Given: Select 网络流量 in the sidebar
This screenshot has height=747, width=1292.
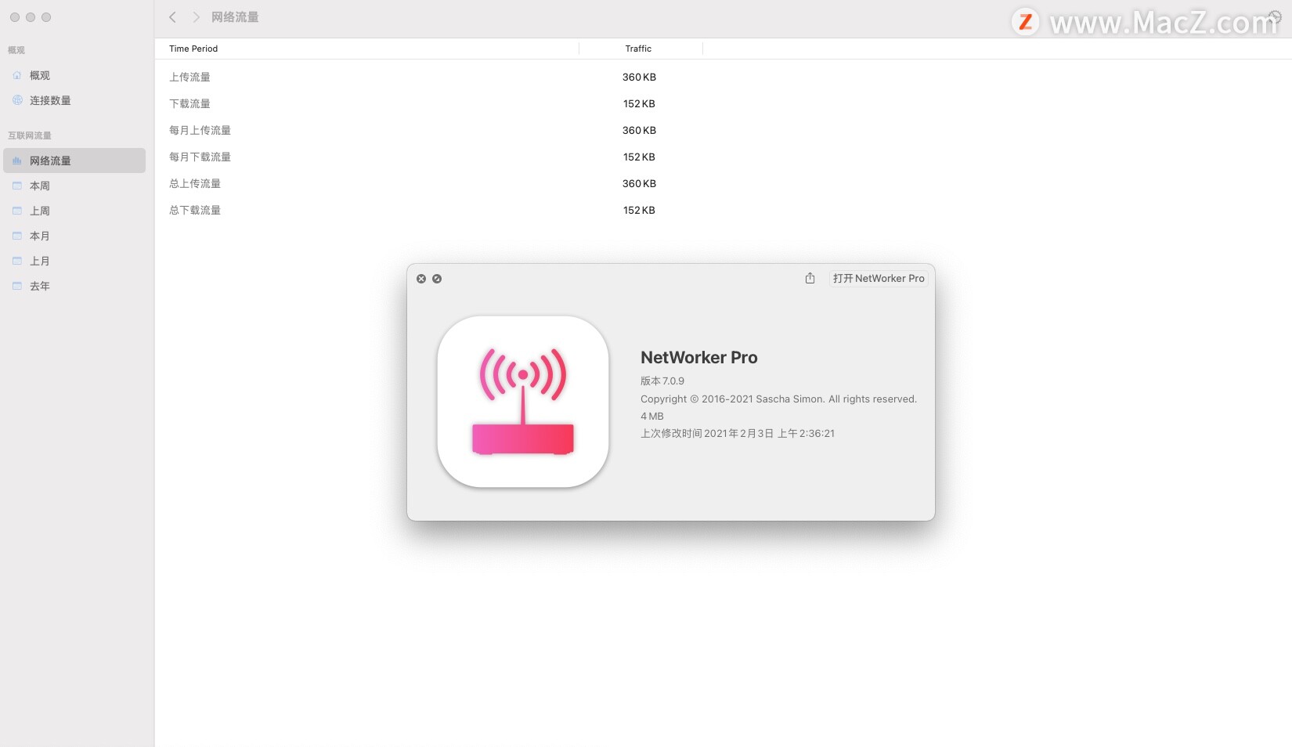Looking at the screenshot, I should [74, 161].
